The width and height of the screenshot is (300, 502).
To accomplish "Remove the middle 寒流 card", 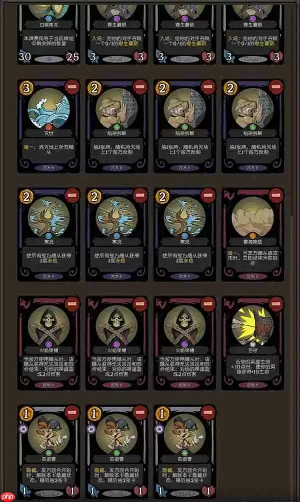I will pos(140,195).
